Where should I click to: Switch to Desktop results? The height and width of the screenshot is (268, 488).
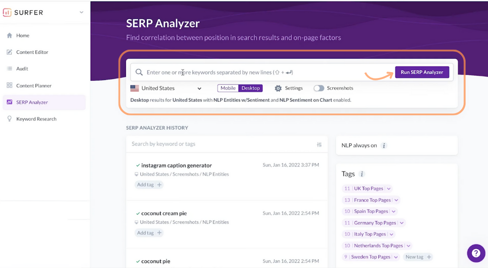point(250,88)
